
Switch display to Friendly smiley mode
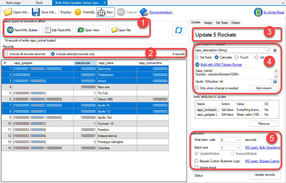(78, 12)
